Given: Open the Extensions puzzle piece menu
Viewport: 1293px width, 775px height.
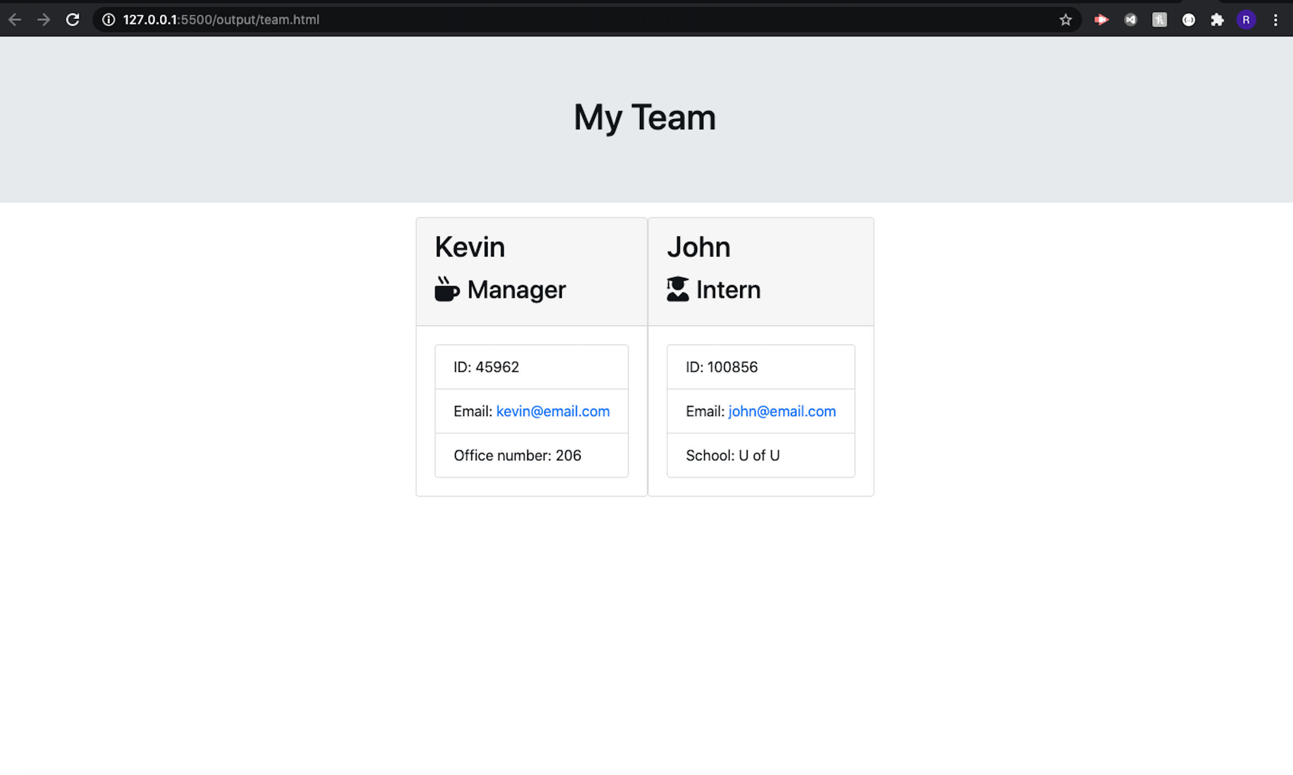Looking at the screenshot, I should click(x=1217, y=20).
